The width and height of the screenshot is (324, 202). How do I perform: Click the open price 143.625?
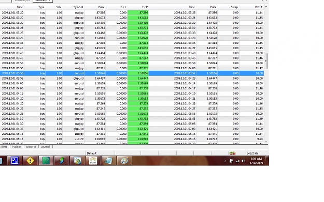point(100,48)
